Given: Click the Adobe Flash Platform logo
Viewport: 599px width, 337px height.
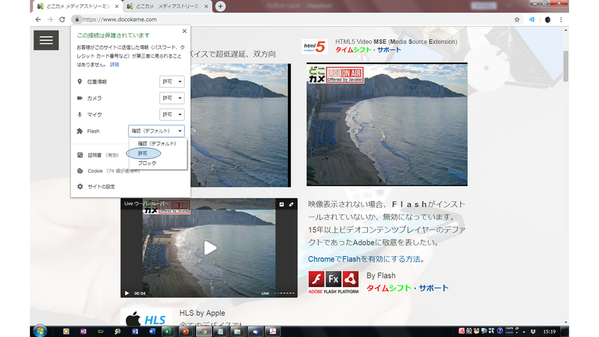Looking at the screenshot, I should pos(333,283).
